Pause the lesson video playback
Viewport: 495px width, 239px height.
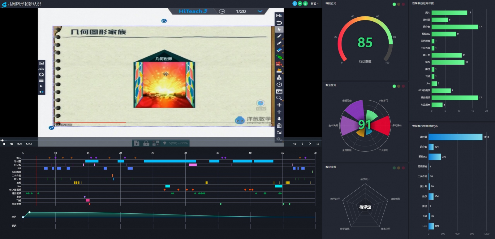click(x=4, y=144)
